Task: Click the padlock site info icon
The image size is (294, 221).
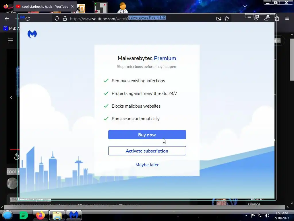Action: pyautogui.click(x=65, y=19)
